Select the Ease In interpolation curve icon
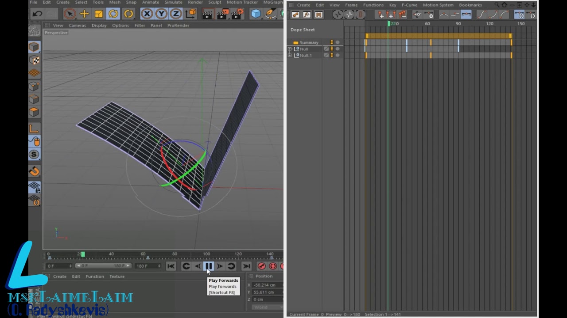The image size is (567, 318). [493, 15]
